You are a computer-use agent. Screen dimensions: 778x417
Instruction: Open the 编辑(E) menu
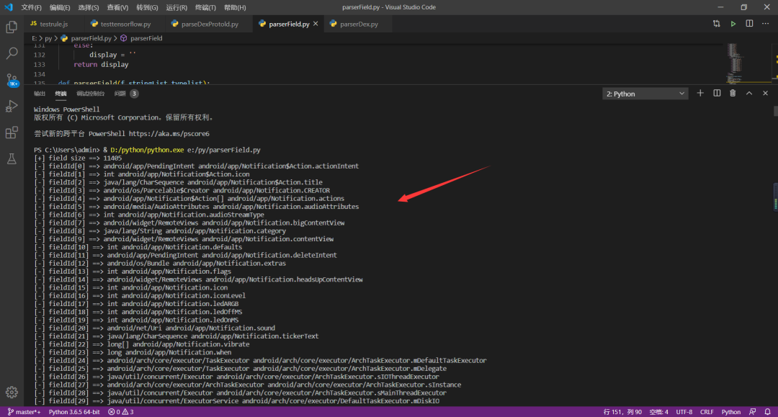click(60, 7)
